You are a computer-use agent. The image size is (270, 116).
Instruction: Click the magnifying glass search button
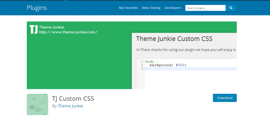pyautogui.click(x=231, y=8)
